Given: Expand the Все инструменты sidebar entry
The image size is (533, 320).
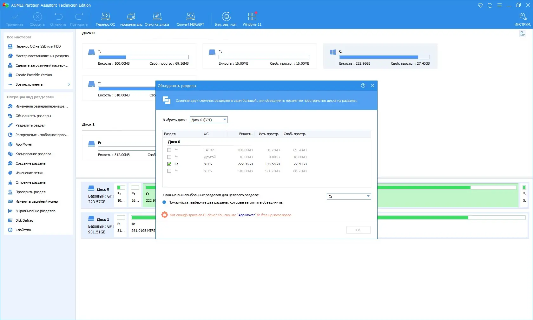Looking at the screenshot, I should (38, 84).
